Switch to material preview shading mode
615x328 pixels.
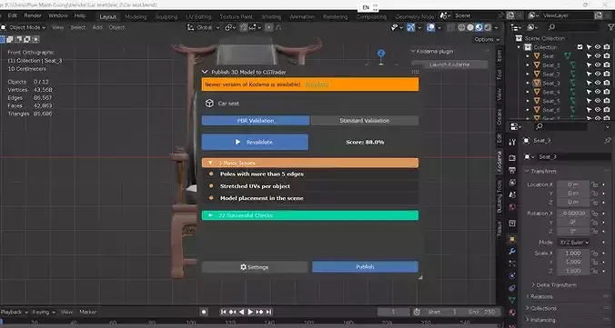(479, 27)
